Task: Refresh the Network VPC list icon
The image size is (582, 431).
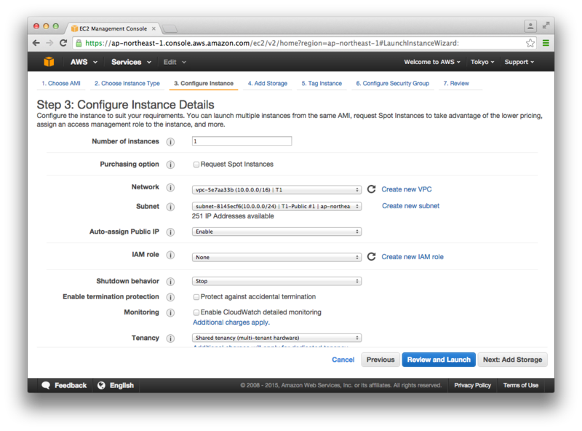Action: point(371,189)
